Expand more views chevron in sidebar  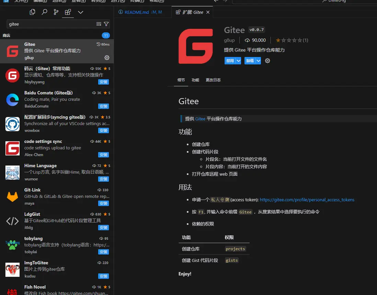(81, 12)
